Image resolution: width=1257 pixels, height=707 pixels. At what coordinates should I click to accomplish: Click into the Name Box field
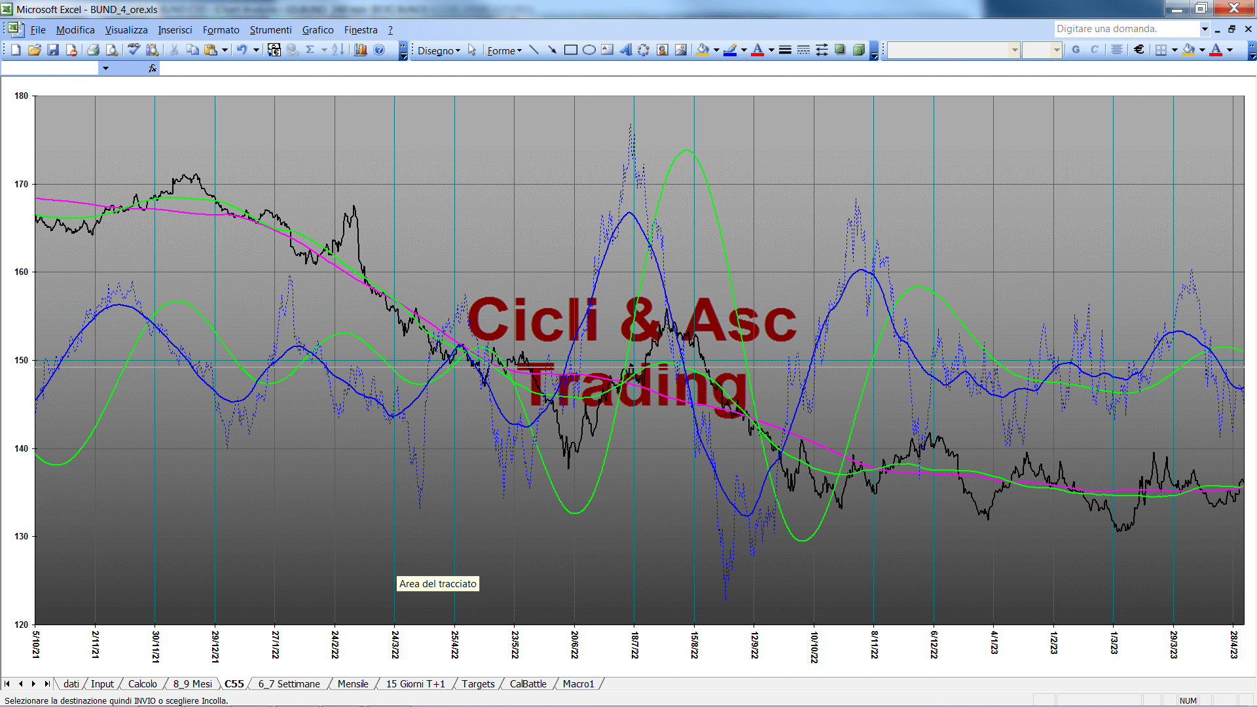point(50,68)
